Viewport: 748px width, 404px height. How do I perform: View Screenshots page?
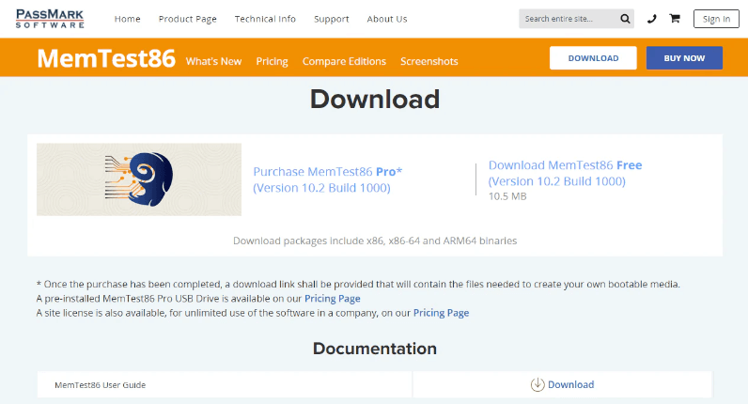(x=429, y=61)
